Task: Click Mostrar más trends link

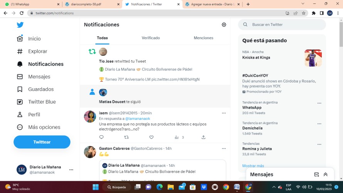Action: pos(253,166)
